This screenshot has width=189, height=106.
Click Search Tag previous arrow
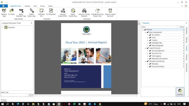[30, 95]
